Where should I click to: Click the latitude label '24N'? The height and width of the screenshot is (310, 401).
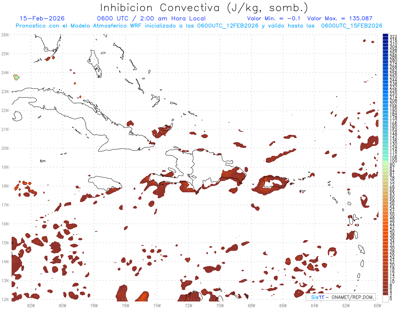point(5,73)
